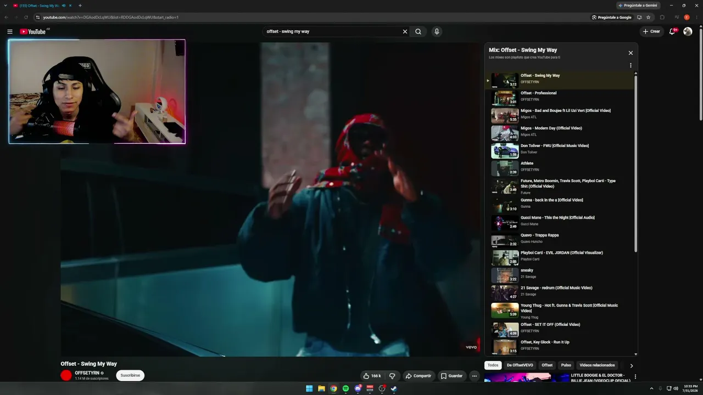Close the Mix playlist panel

[631, 53]
